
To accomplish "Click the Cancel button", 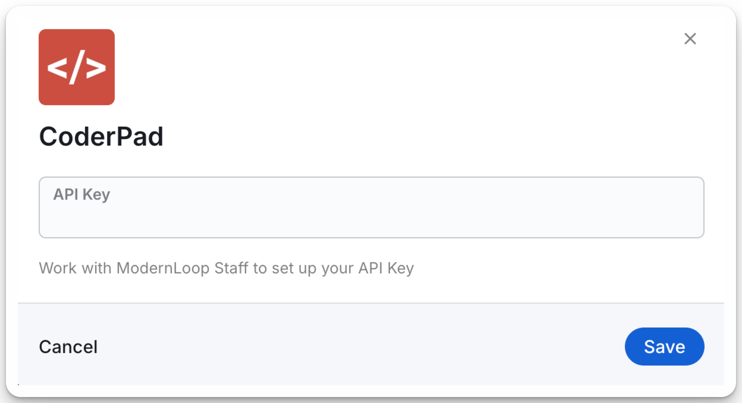I will point(68,347).
